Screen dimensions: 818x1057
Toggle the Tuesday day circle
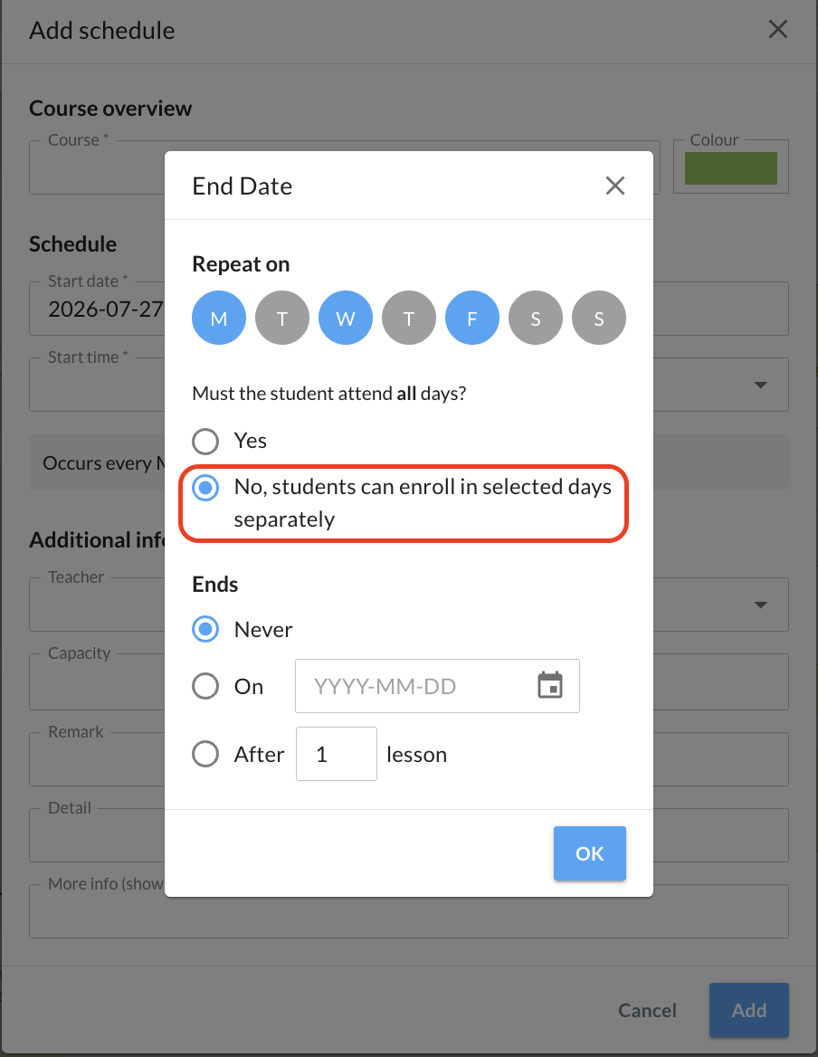(281, 318)
